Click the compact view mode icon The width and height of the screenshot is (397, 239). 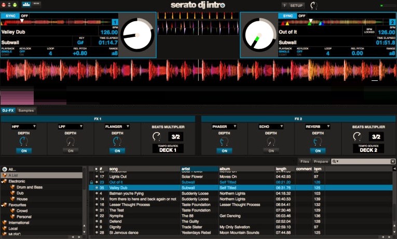36,4
